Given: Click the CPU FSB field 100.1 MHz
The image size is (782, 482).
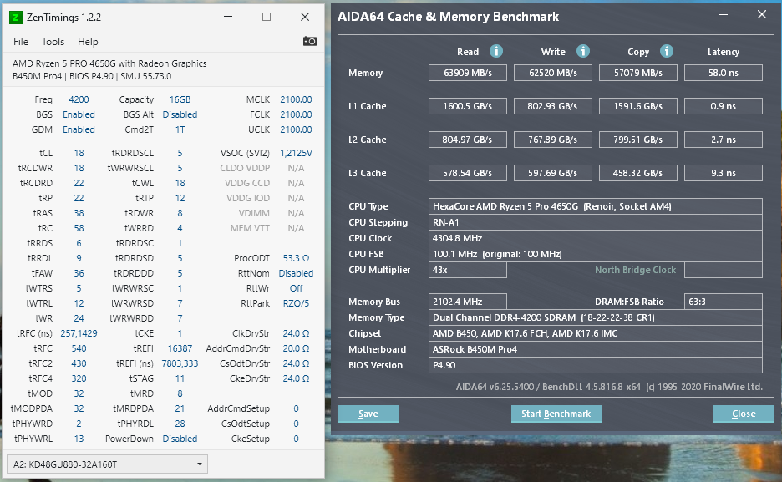Looking at the screenshot, I should click(596, 254).
